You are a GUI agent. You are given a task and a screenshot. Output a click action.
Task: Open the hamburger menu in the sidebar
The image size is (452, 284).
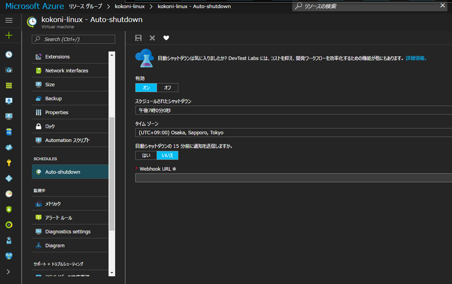(9, 20)
